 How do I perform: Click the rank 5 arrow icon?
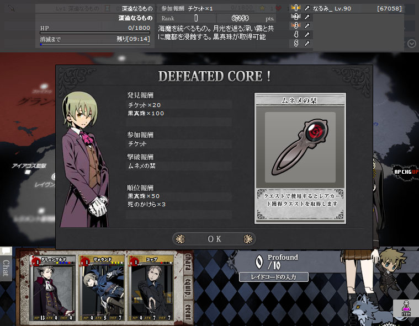coord(307,43)
